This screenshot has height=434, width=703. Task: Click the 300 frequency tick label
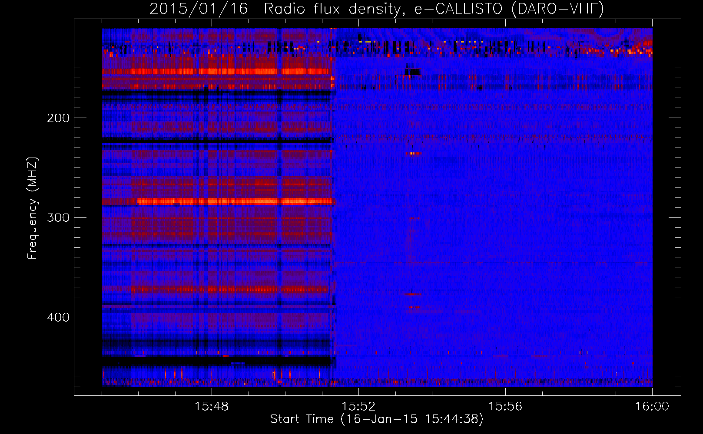(58, 217)
